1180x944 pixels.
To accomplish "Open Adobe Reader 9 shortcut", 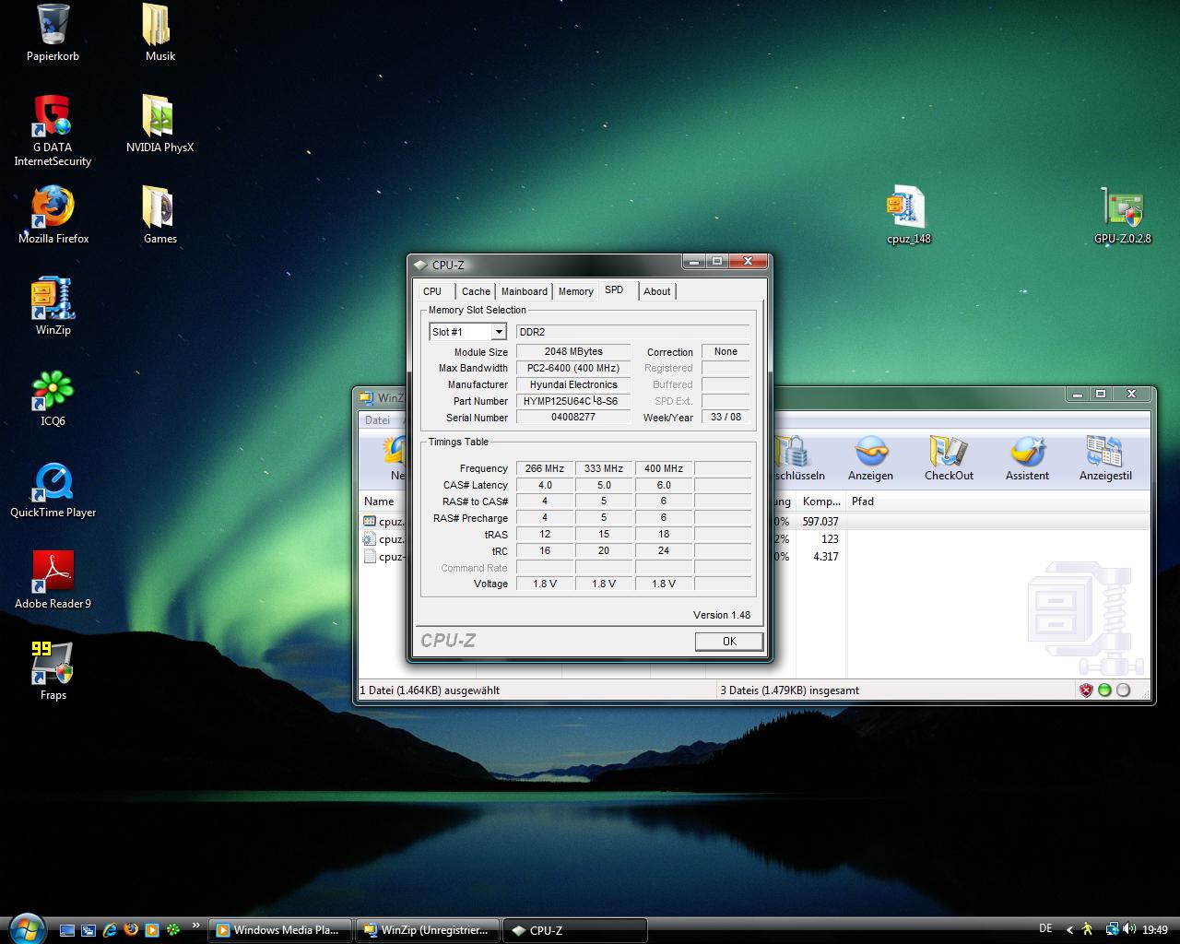I will (53, 572).
